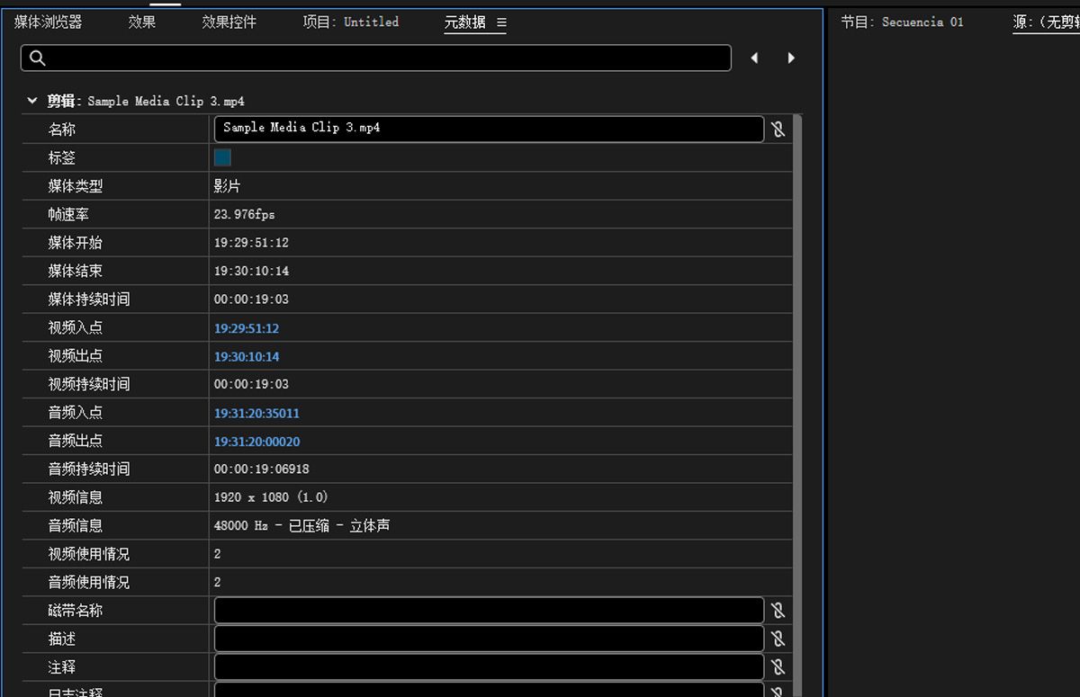
Task: Collapse the 剪辑 Sample Media Clip 3.mp4 section
Action: (32, 101)
